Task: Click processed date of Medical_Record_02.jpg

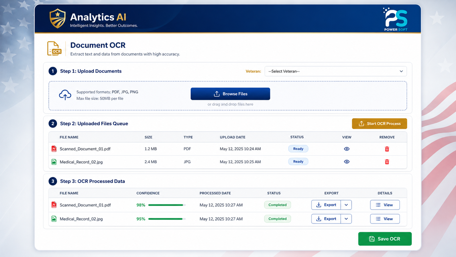Action: click(x=221, y=219)
